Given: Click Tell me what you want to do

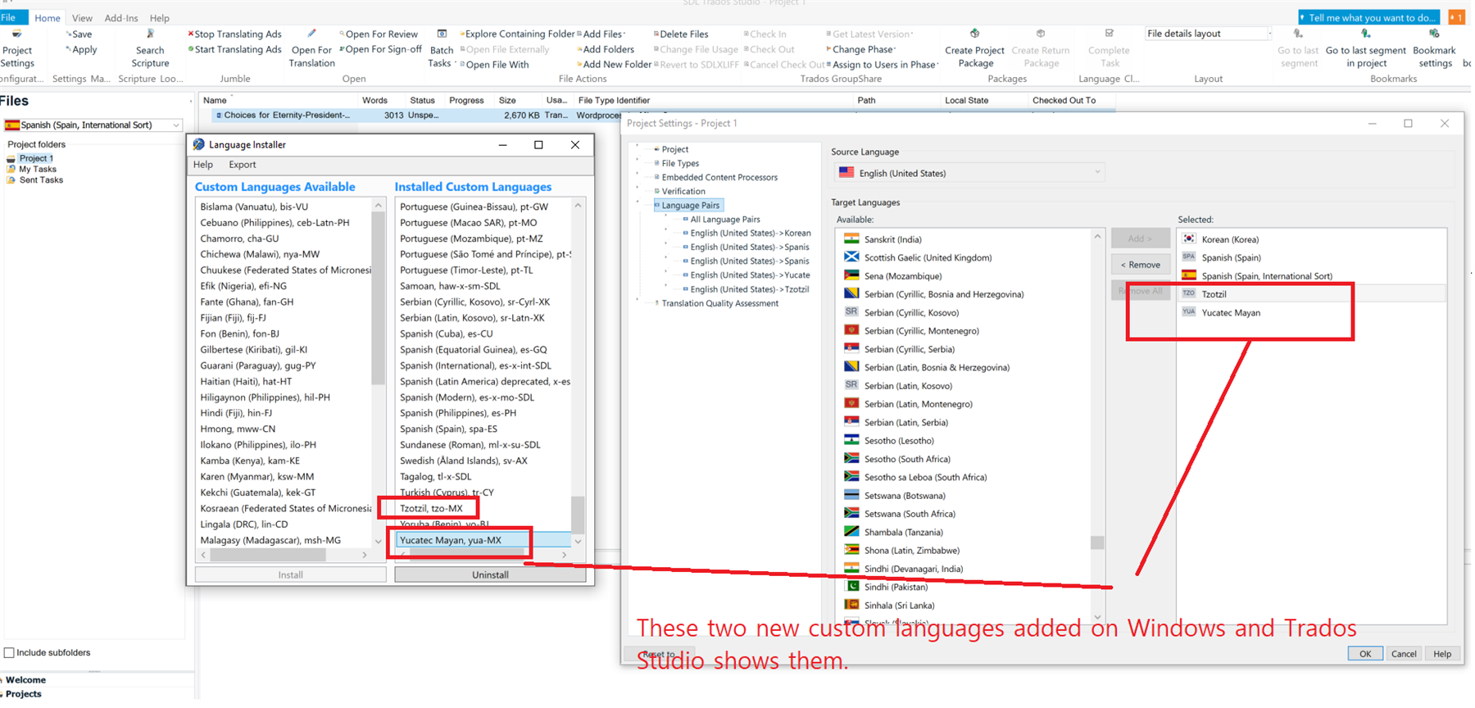Looking at the screenshot, I should (x=1370, y=17).
